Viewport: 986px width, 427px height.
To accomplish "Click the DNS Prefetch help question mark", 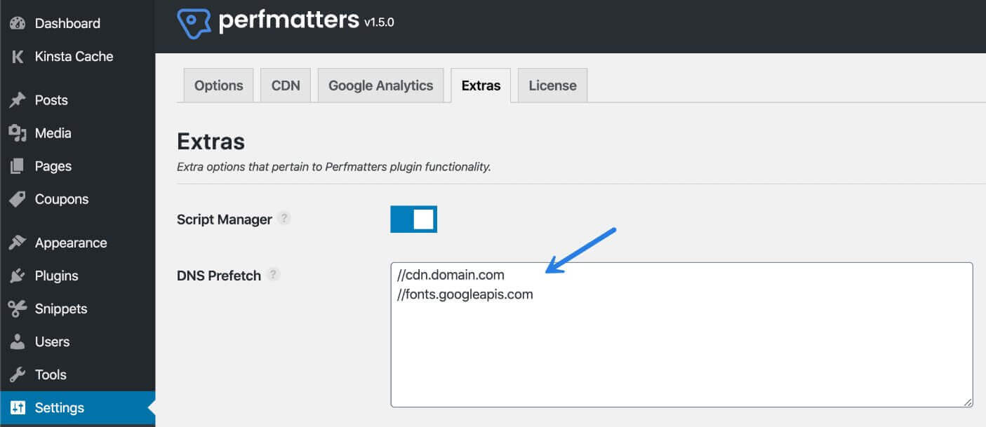I will (x=274, y=275).
